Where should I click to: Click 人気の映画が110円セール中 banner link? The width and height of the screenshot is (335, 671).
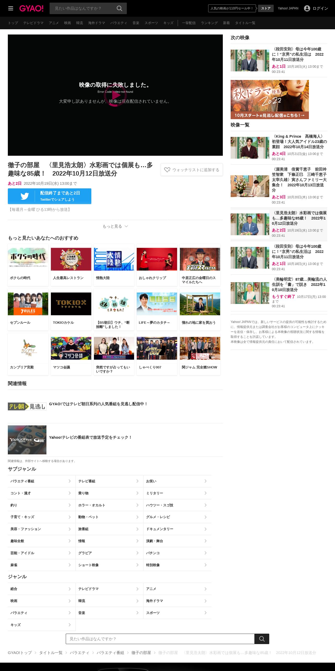click(232, 8)
